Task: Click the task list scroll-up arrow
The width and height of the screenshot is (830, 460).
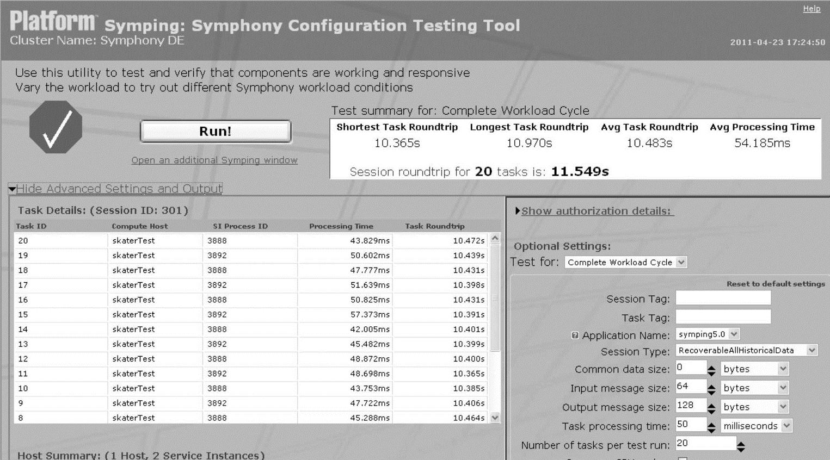Action: click(x=495, y=239)
